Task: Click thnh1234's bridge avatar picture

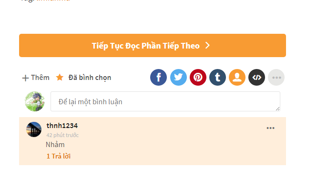Action: pos(34,129)
